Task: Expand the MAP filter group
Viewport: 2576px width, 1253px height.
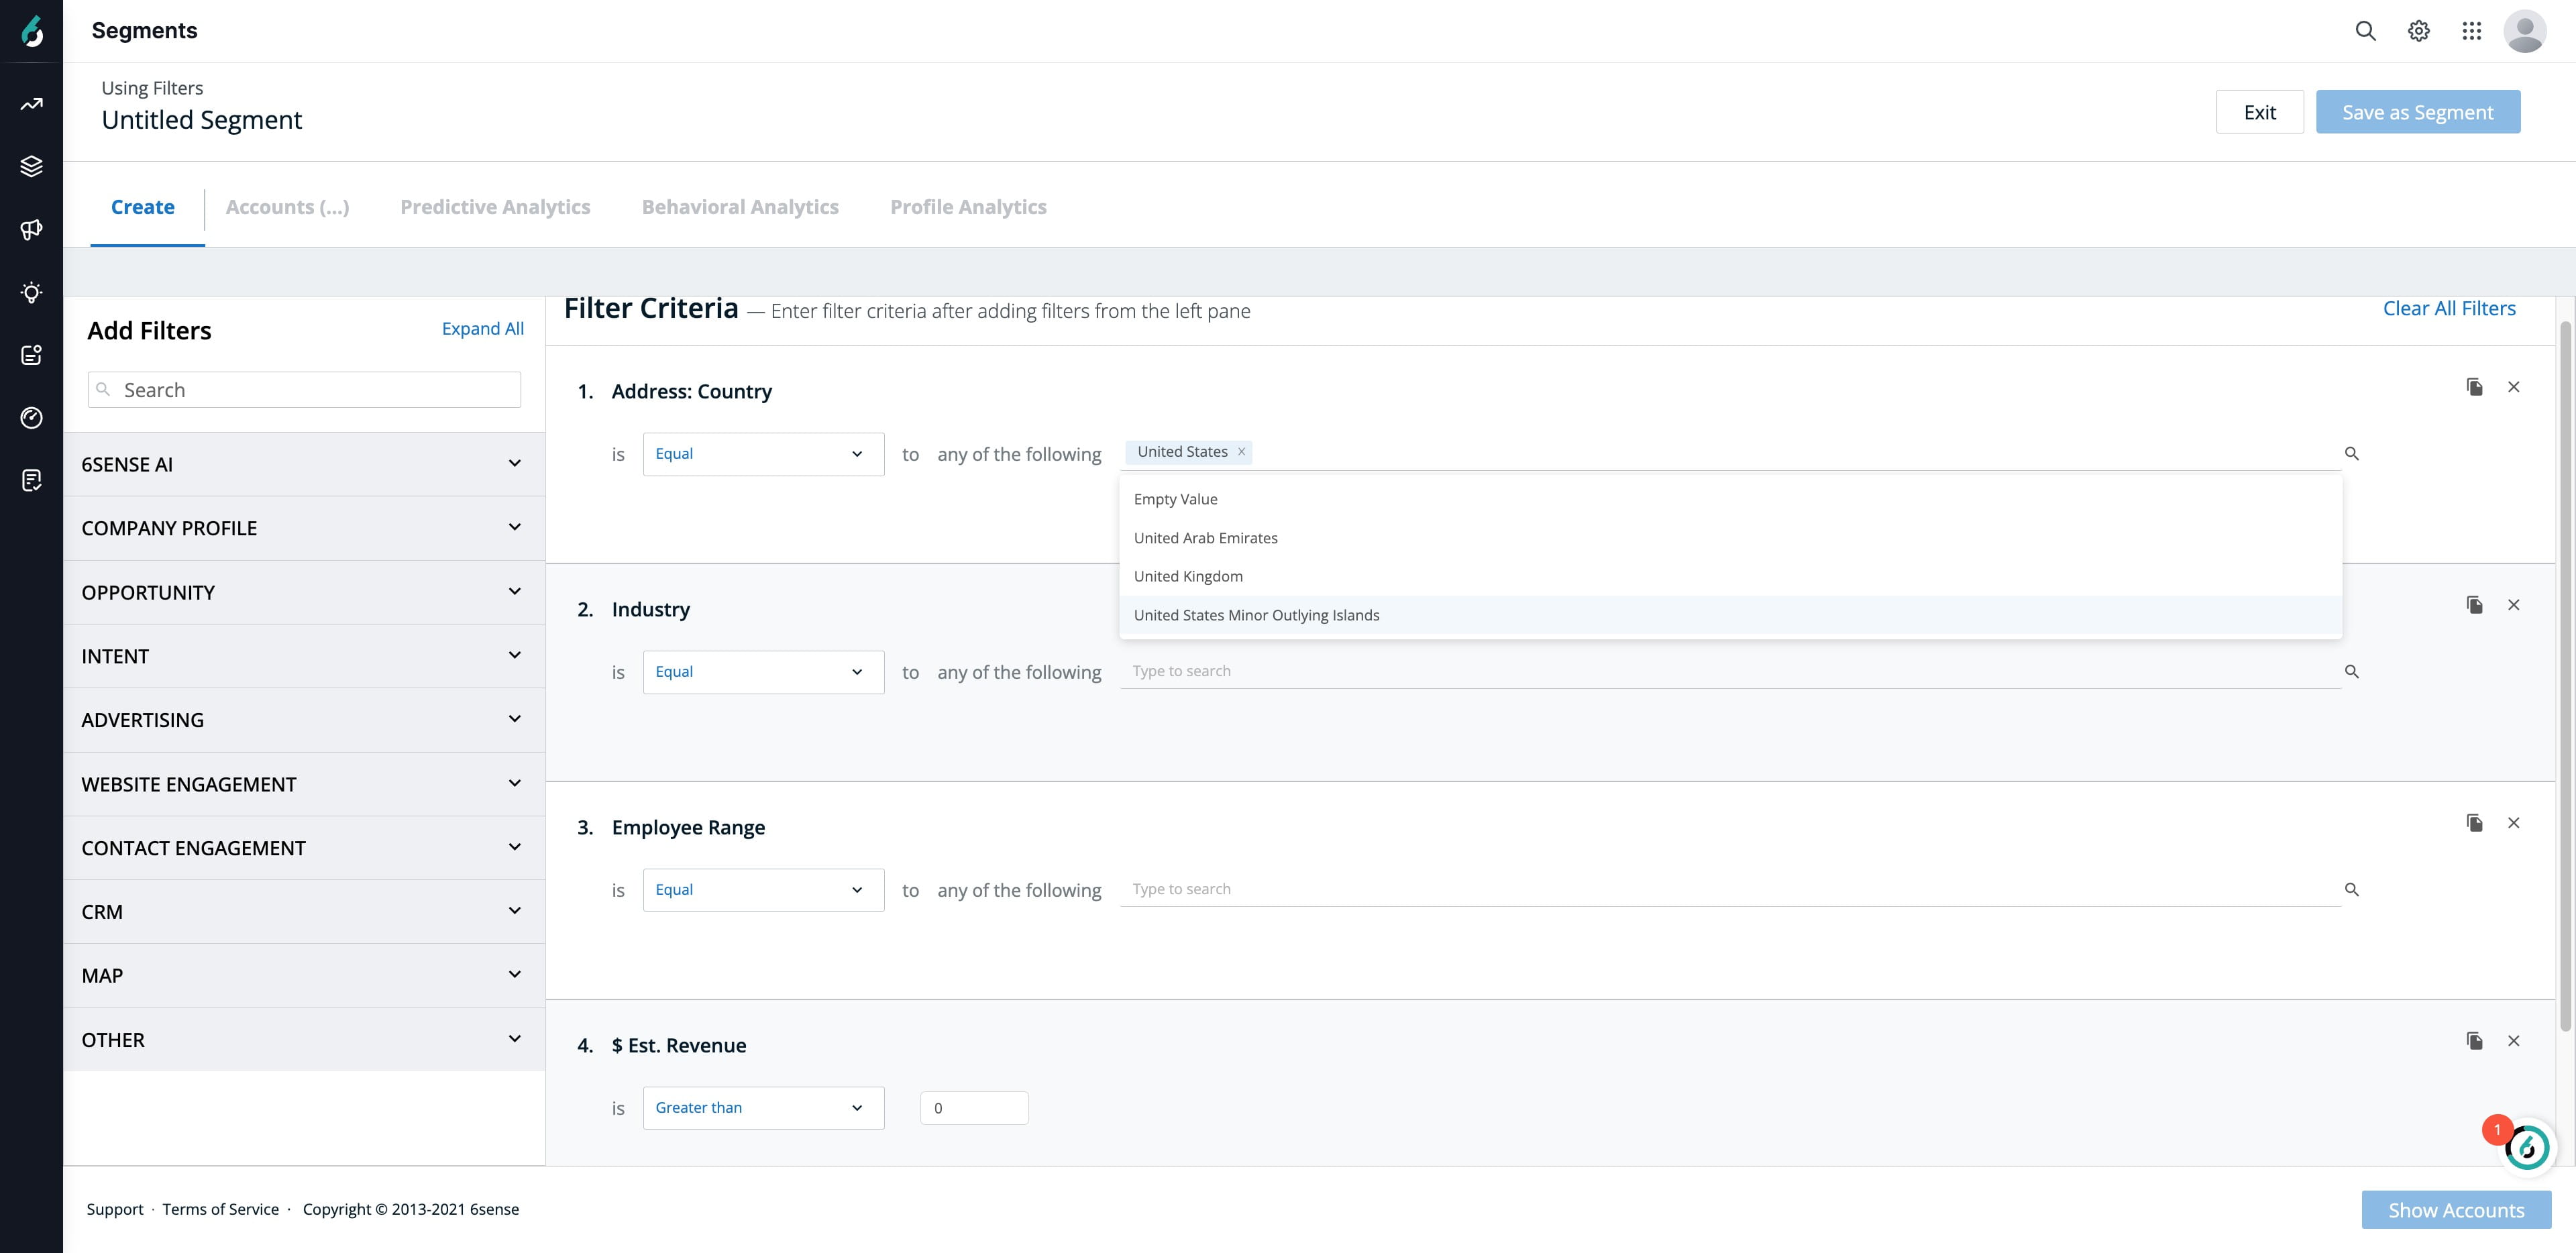Action: pyautogui.click(x=304, y=976)
